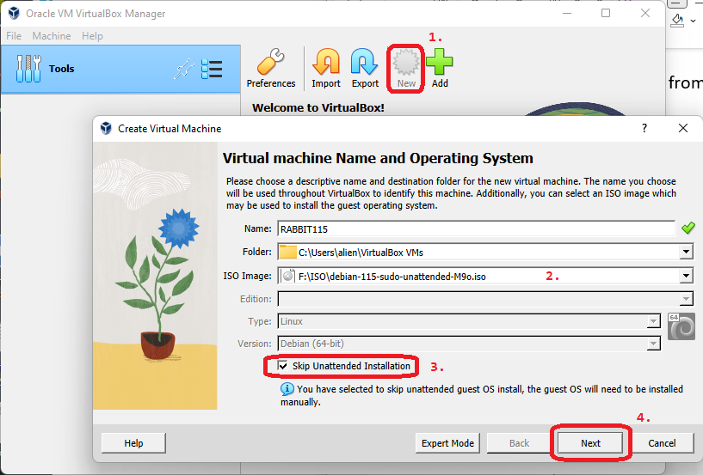Click the Name field containing RABBIT115
This screenshot has height=475, width=703.
476,228
